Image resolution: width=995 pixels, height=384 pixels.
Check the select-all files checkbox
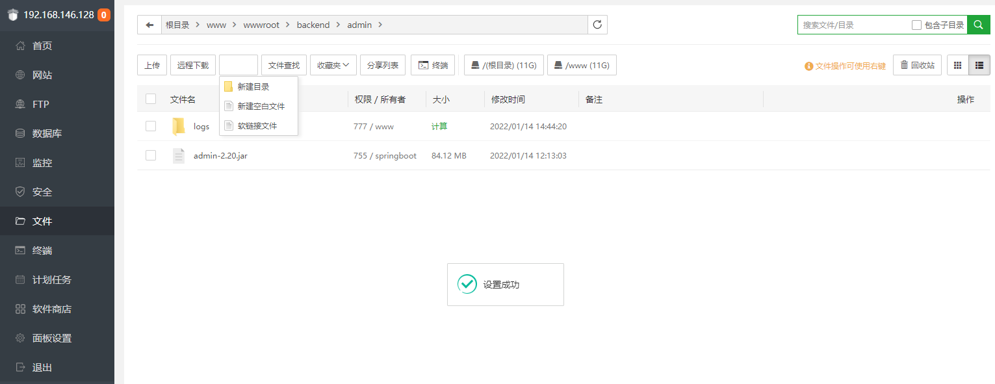tap(151, 99)
